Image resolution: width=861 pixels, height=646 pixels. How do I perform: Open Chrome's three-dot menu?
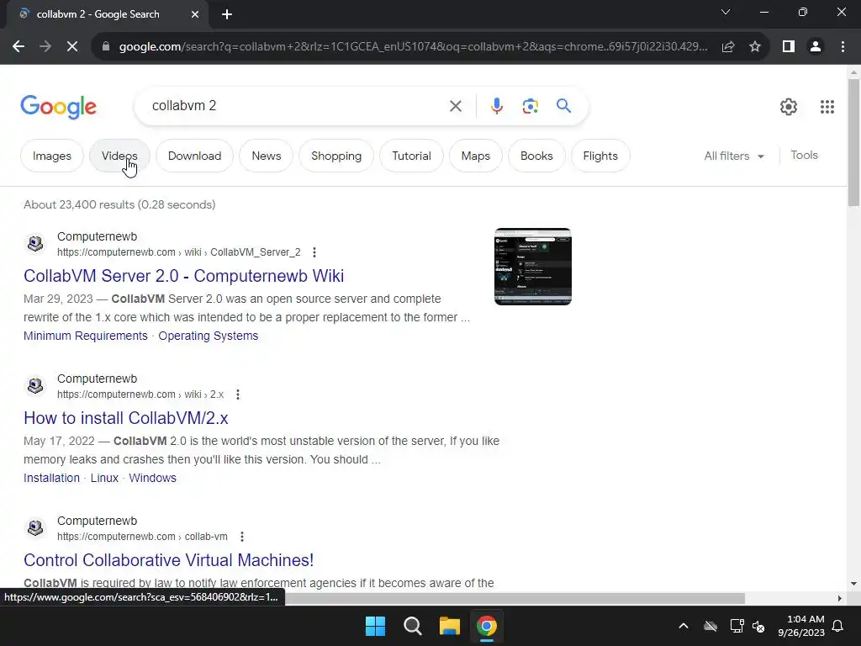843,47
